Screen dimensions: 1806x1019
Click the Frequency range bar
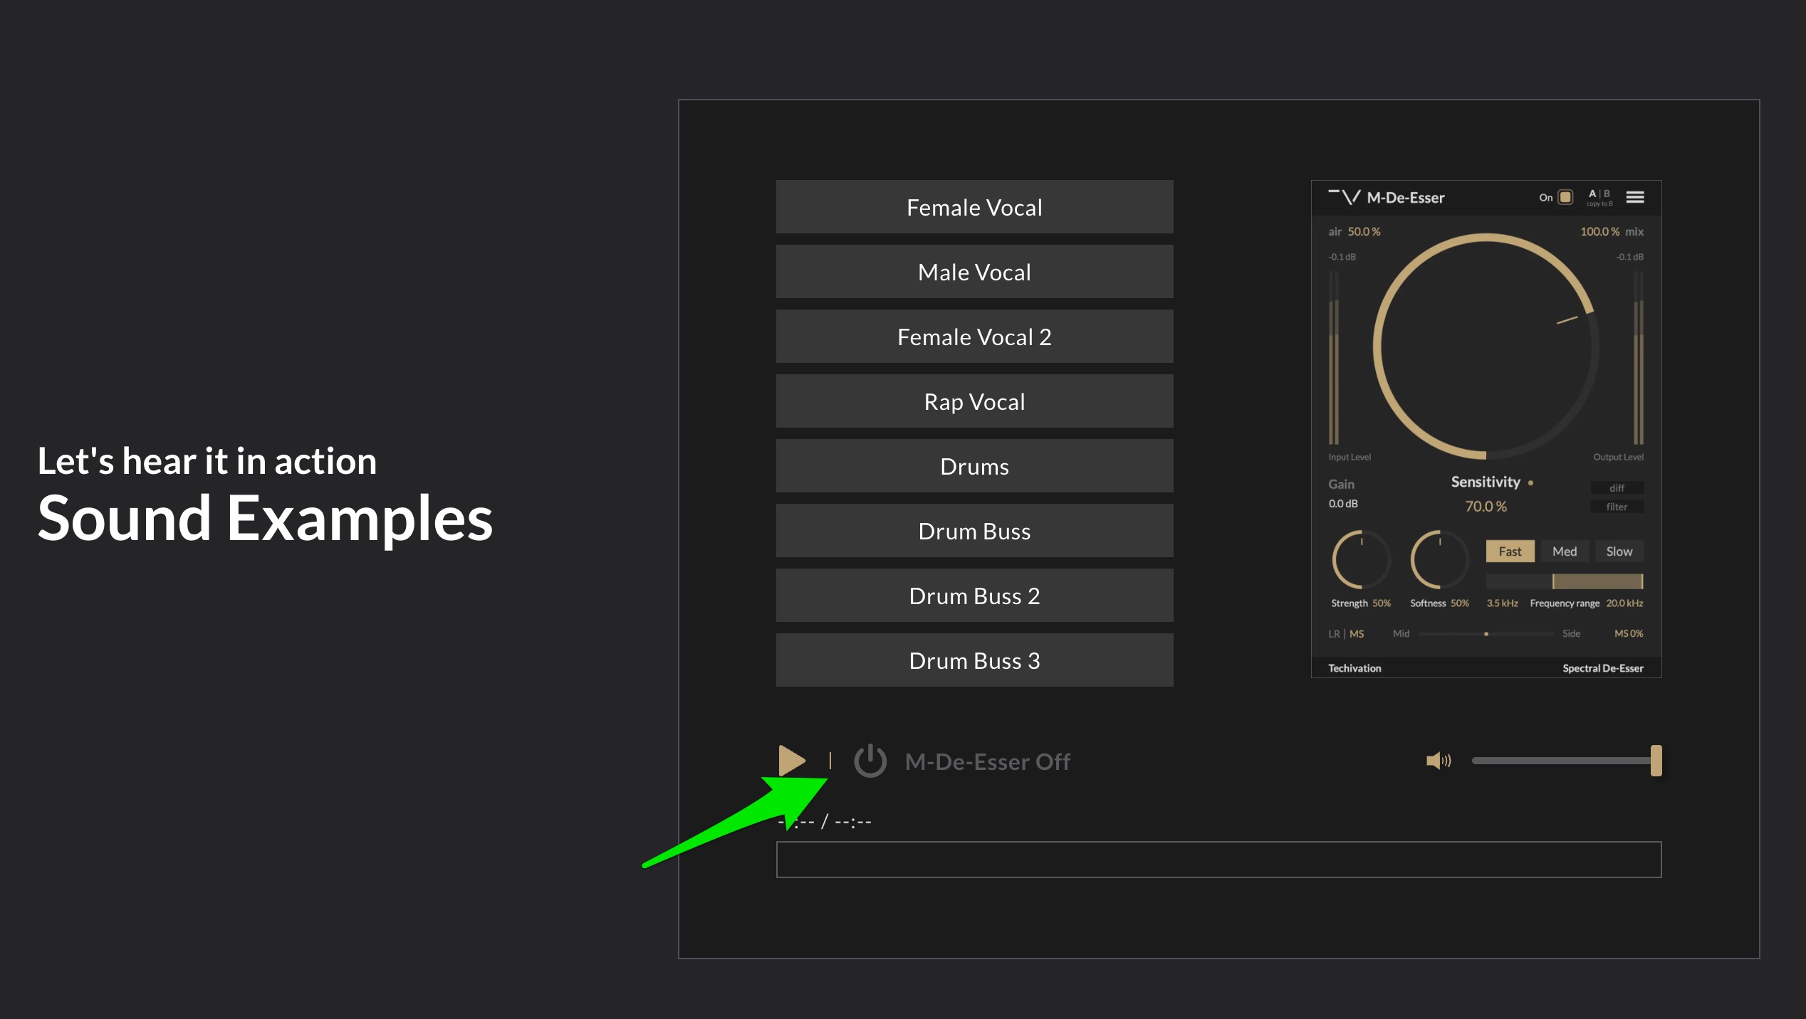1565,581
